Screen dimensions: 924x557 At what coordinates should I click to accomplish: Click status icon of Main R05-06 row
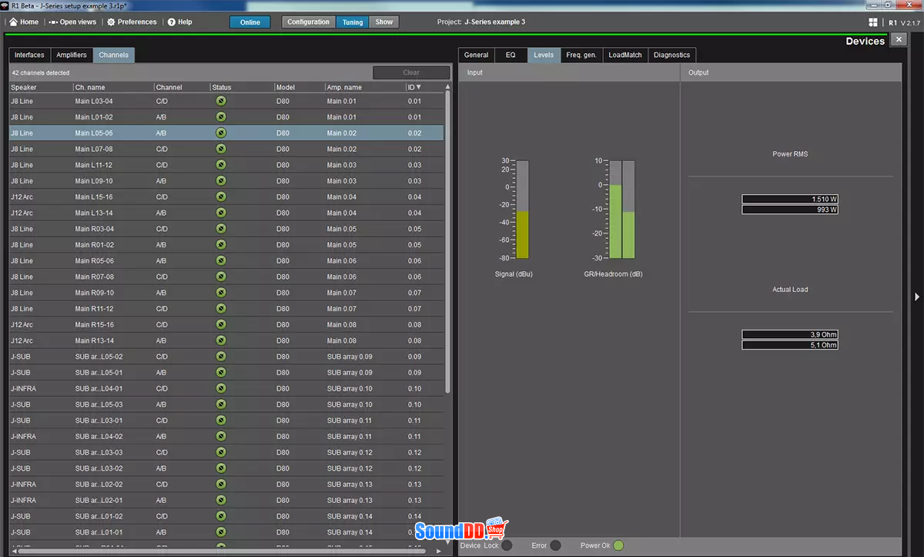(221, 260)
